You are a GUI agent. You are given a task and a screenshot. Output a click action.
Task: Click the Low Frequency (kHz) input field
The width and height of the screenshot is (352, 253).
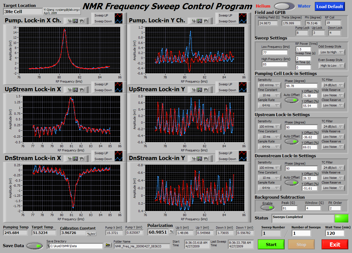(275, 52)
